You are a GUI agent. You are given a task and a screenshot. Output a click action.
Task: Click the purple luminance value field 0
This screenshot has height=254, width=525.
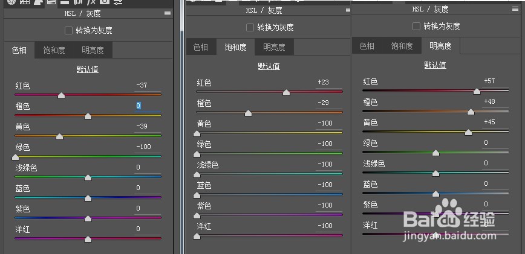[495, 205]
